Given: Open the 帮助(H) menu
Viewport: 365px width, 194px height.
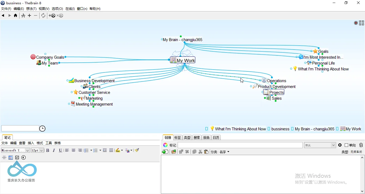Looking at the screenshot, I should (x=95, y=9).
